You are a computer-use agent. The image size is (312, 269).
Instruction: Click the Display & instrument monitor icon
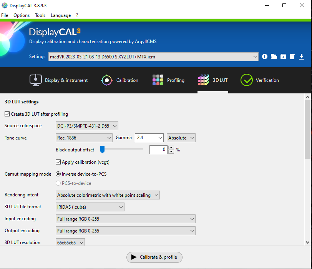point(36,80)
